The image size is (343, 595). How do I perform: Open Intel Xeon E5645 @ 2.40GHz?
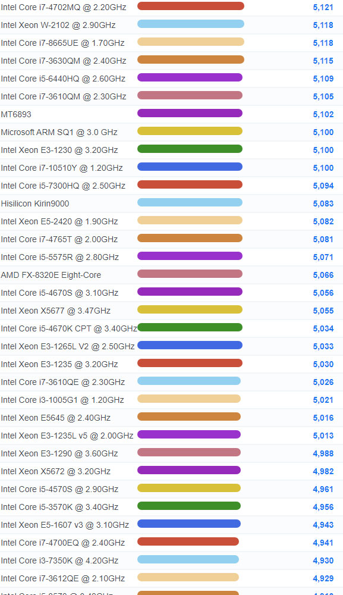pyautogui.click(x=56, y=418)
